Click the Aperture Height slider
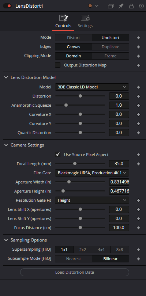The image size is (146, 296). [80, 191]
